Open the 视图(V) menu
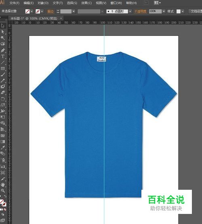Screen dimensions: 202x224 [x=101, y=3]
